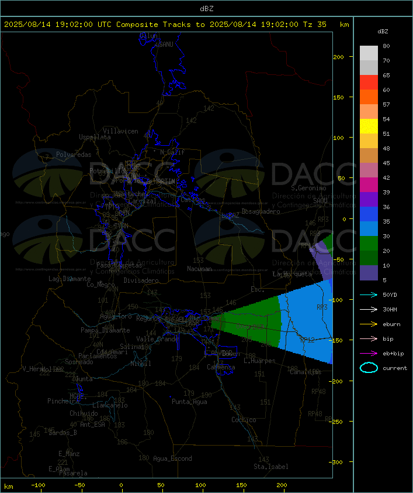Click the yellow eburn arrow legend icon
Screen dimensions: 413x493
tap(369, 324)
